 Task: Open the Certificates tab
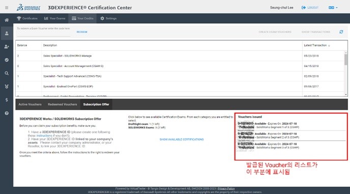27,18
